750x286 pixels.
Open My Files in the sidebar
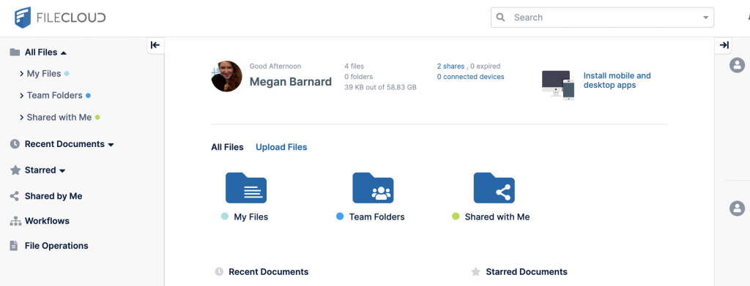tap(44, 74)
